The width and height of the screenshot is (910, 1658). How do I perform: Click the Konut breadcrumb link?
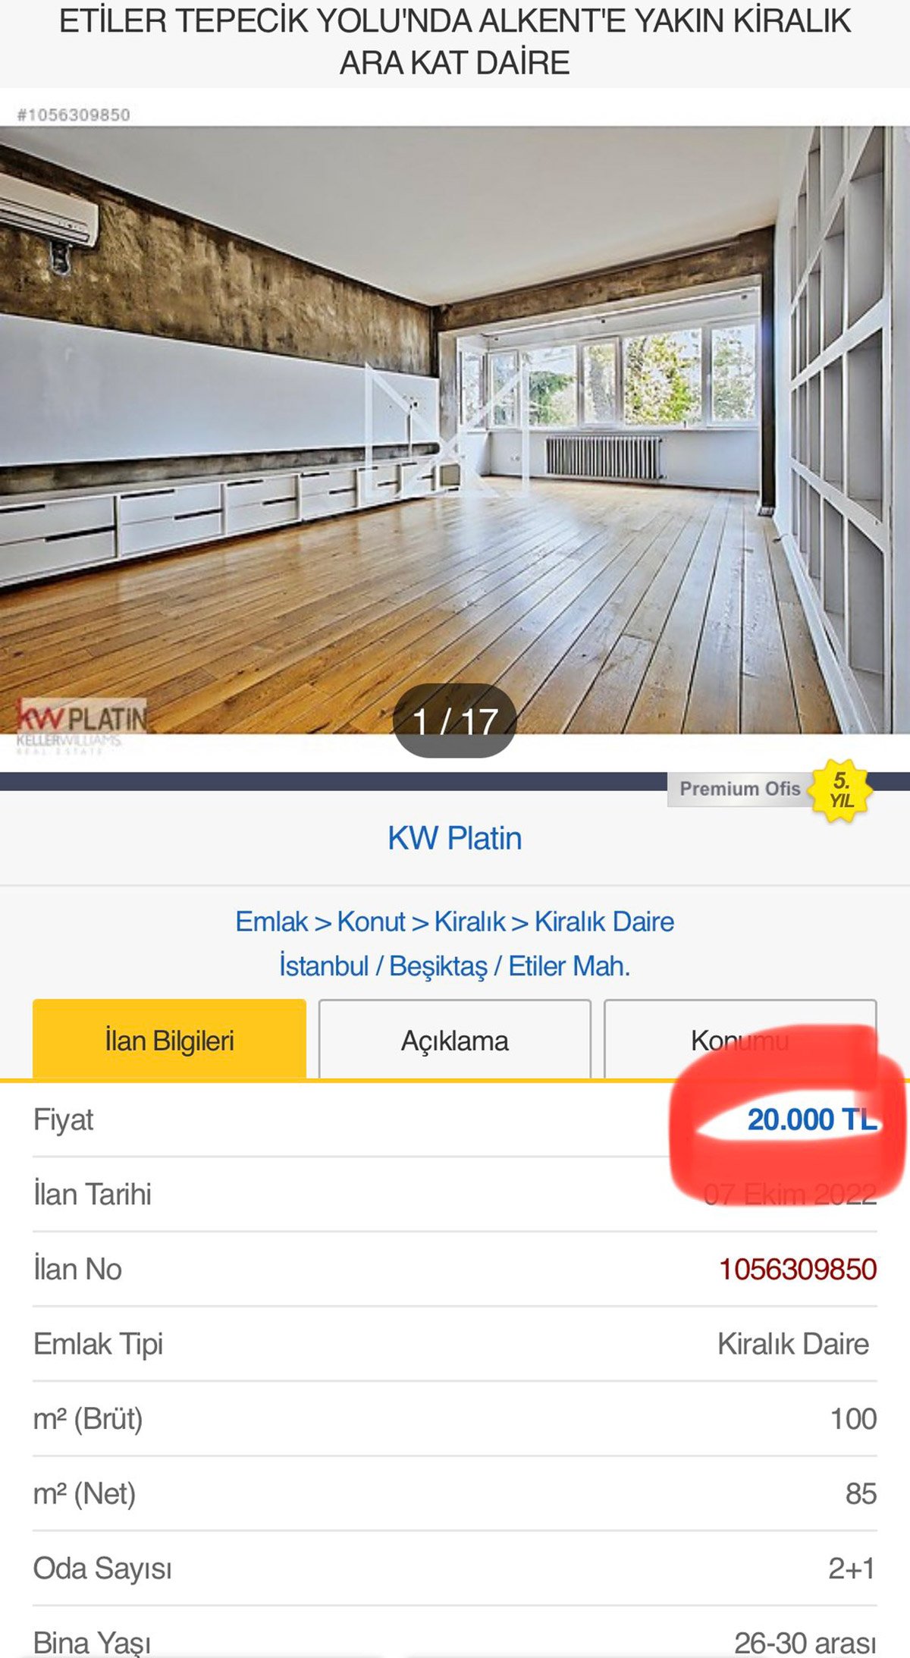[371, 922]
